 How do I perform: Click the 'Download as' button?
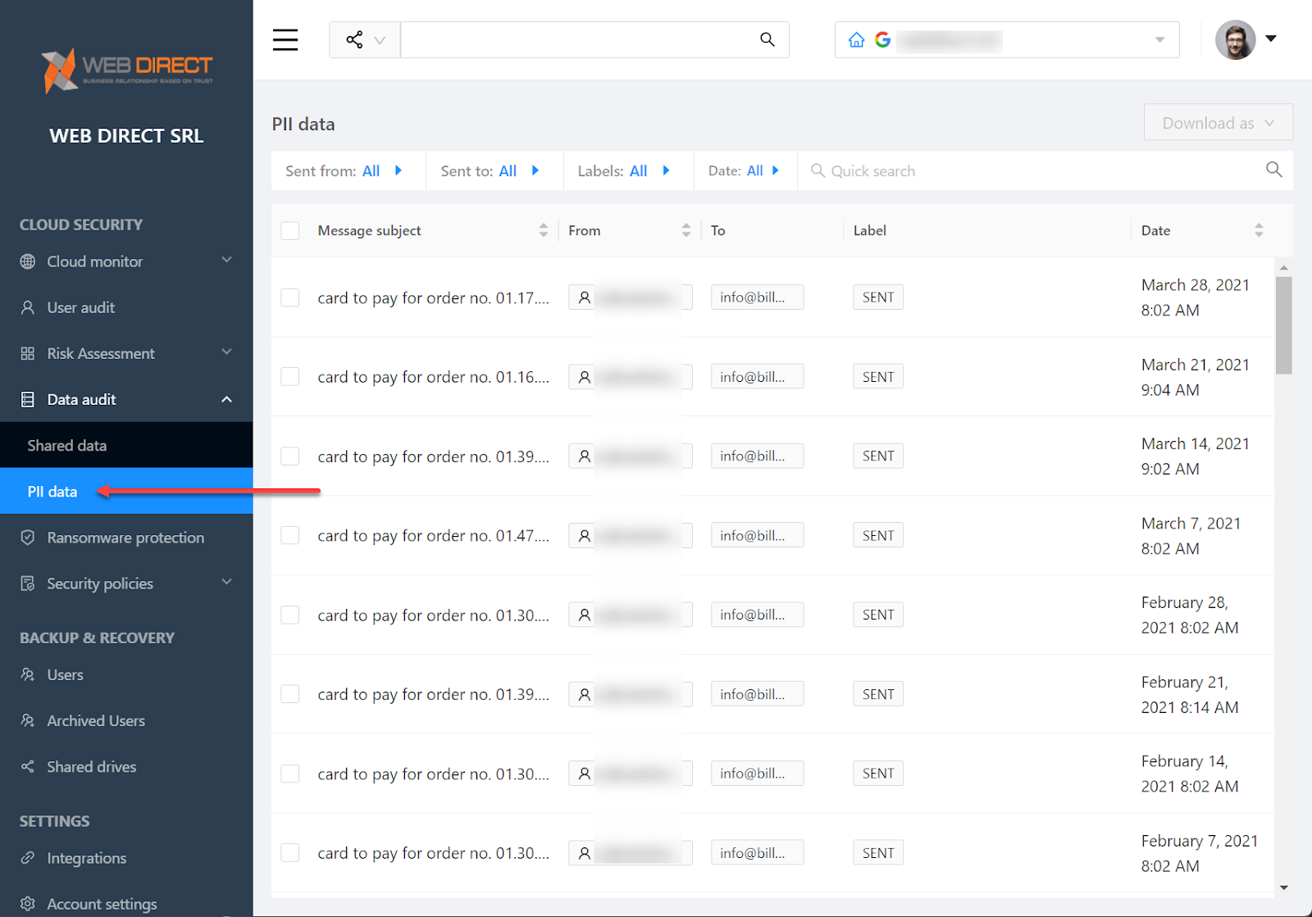[1217, 122]
